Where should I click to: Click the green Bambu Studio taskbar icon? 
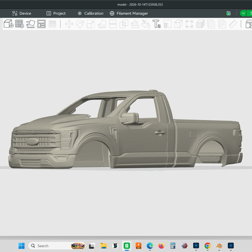coord(126,246)
